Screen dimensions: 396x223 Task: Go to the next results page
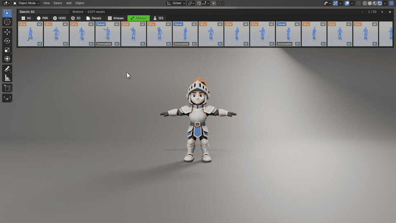click(x=382, y=12)
